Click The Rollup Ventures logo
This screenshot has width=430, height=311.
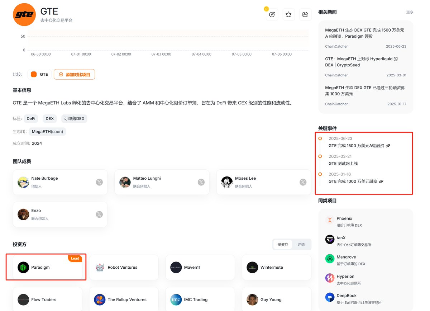coord(100,300)
